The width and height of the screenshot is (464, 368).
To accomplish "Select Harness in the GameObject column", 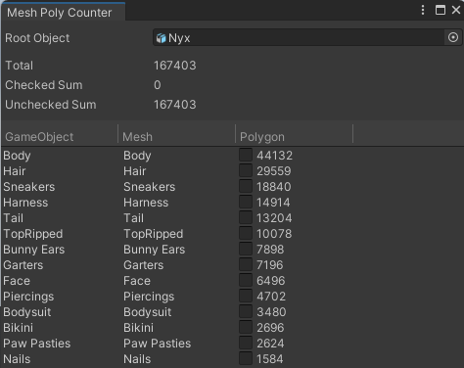I will (25, 203).
